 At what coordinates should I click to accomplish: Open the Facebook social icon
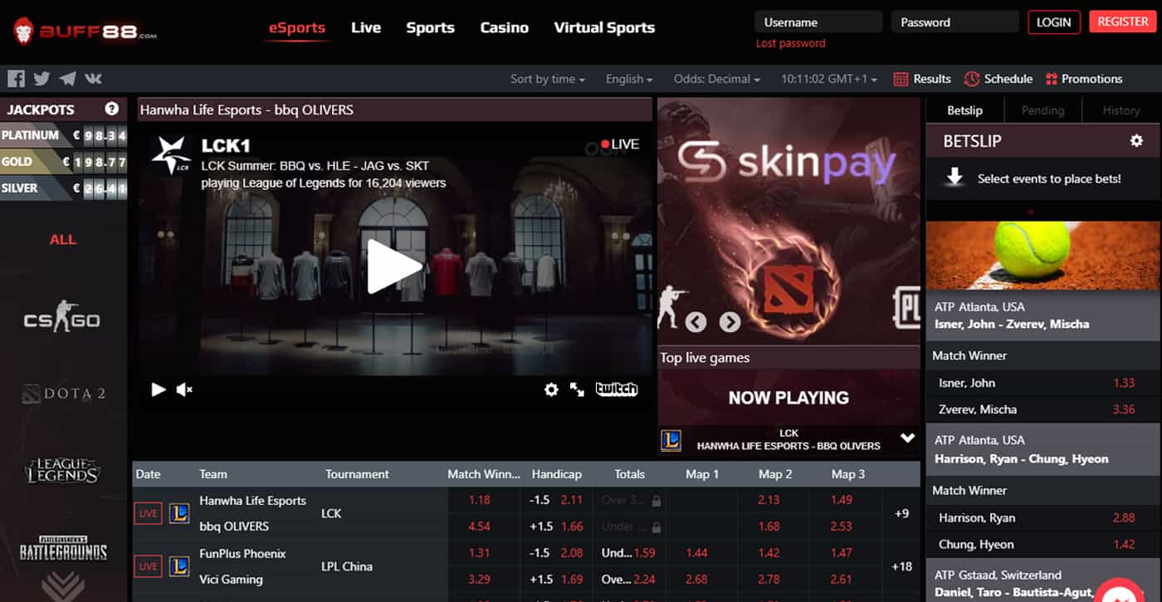(x=16, y=79)
